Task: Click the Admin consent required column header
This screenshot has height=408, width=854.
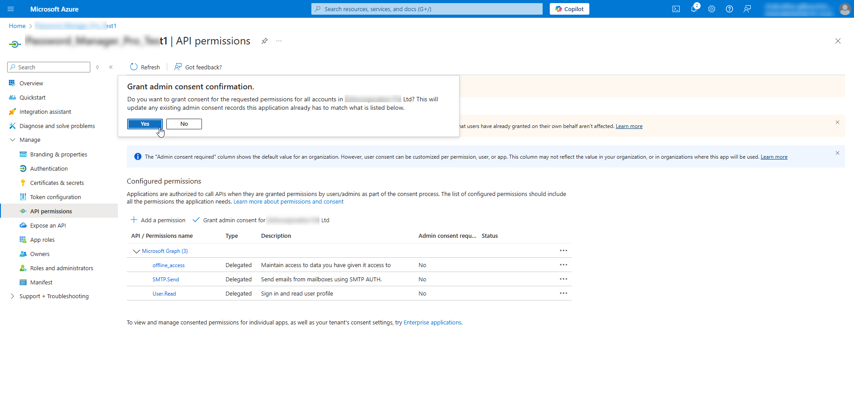Action: click(447, 236)
